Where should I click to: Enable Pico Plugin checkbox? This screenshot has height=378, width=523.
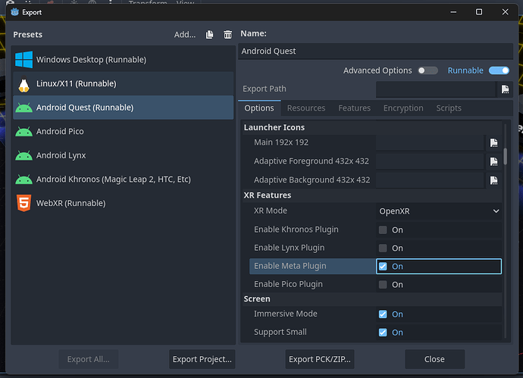[383, 285]
